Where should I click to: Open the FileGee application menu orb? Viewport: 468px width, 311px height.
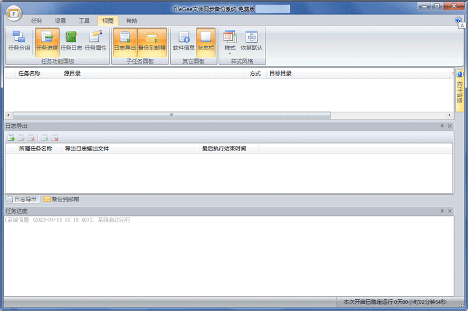coord(13,13)
